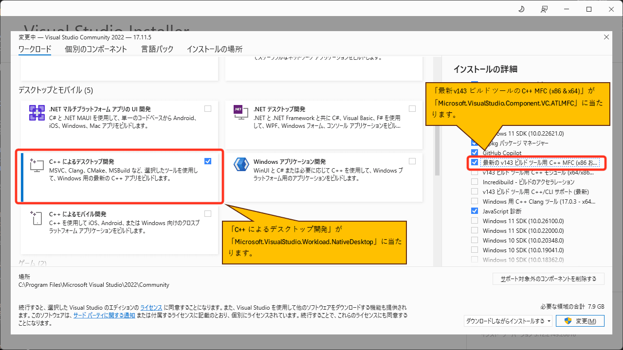The height and width of the screenshot is (350, 623).
Task: Open feedback via title bar person icon
Action: pos(544,9)
